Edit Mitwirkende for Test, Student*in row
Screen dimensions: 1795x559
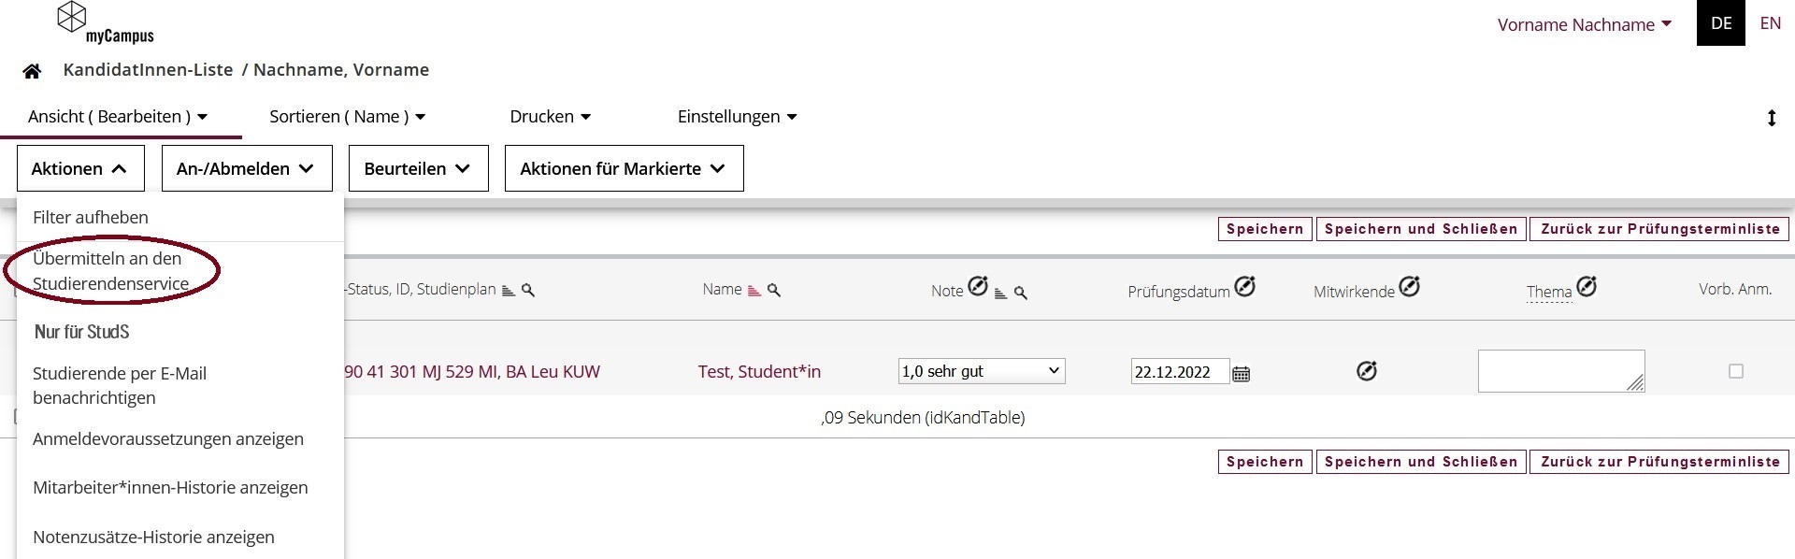1367,371
